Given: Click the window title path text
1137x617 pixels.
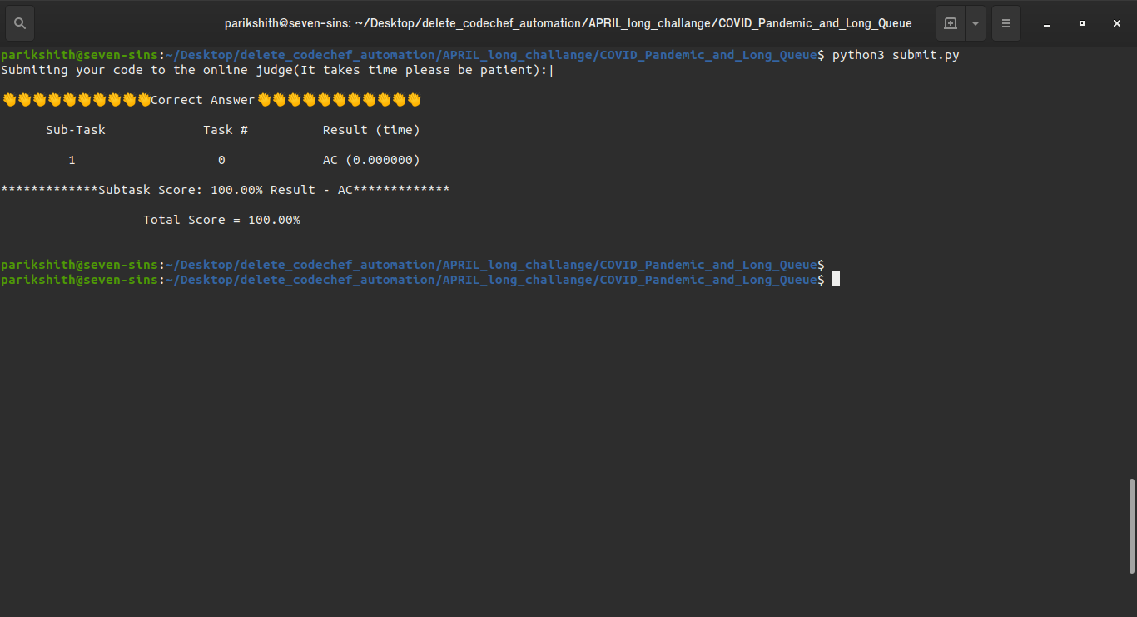Looking at the screenshot, I should [x=568, y=23].
